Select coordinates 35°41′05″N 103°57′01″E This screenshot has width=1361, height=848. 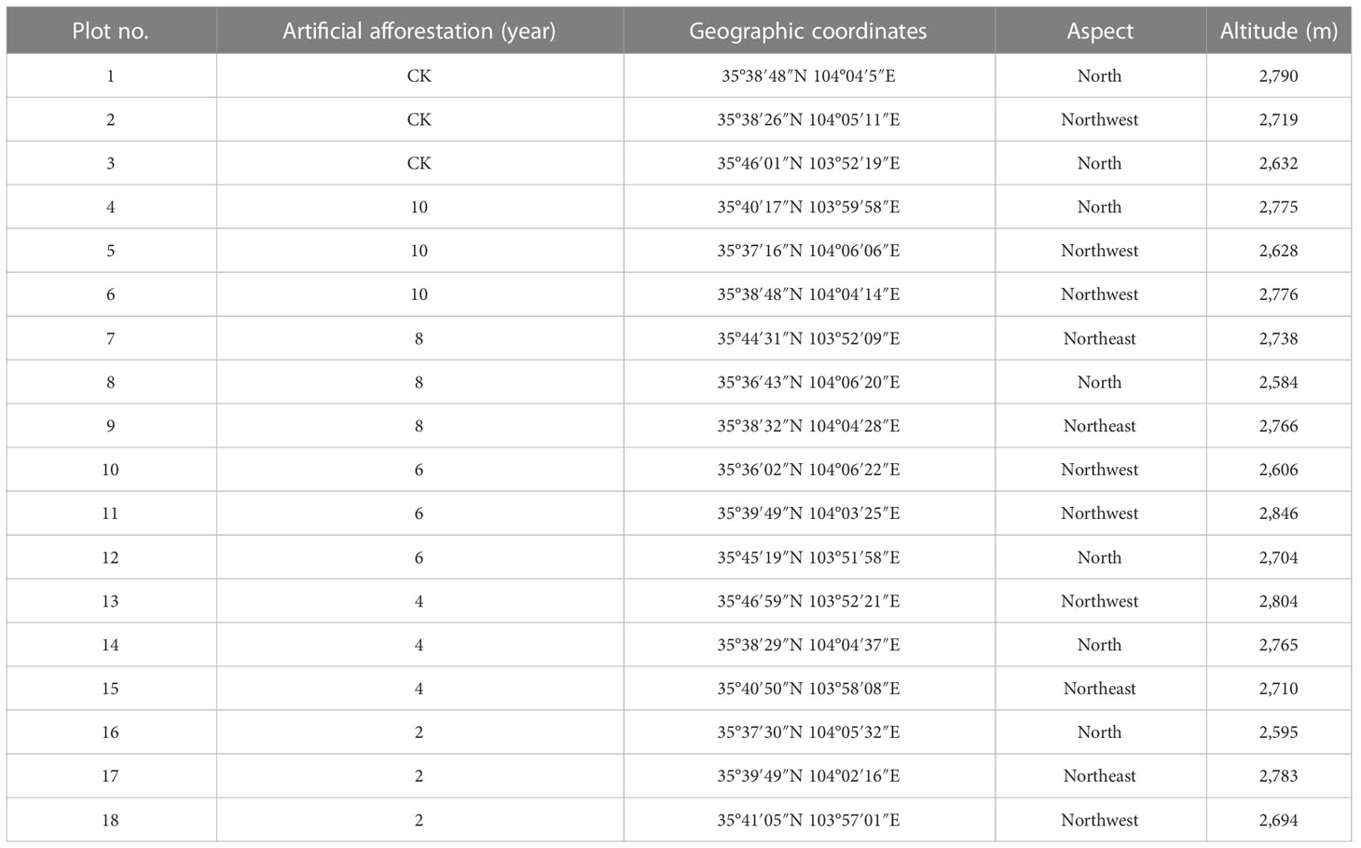tap(808, 820)
